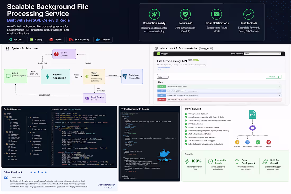Click the PostgreSQL elephant database icon

(x=125, y=76)
